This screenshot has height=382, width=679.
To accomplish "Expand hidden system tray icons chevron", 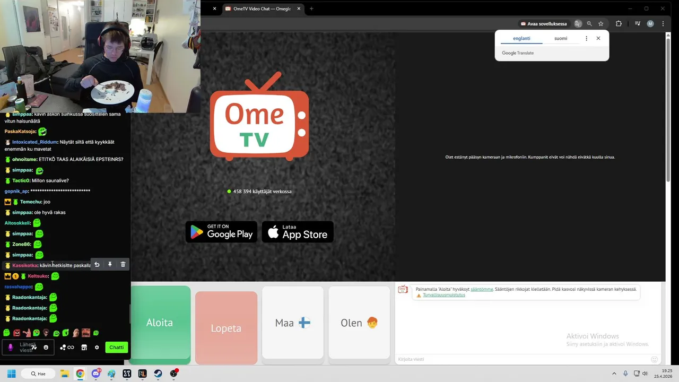I will pyautogui.click(x=614, y=374).
